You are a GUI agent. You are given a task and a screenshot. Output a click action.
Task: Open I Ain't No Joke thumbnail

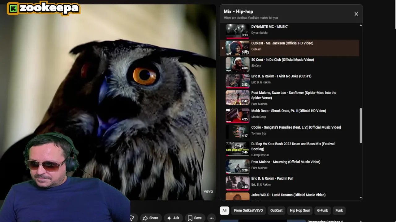click(x=237, y=81)
